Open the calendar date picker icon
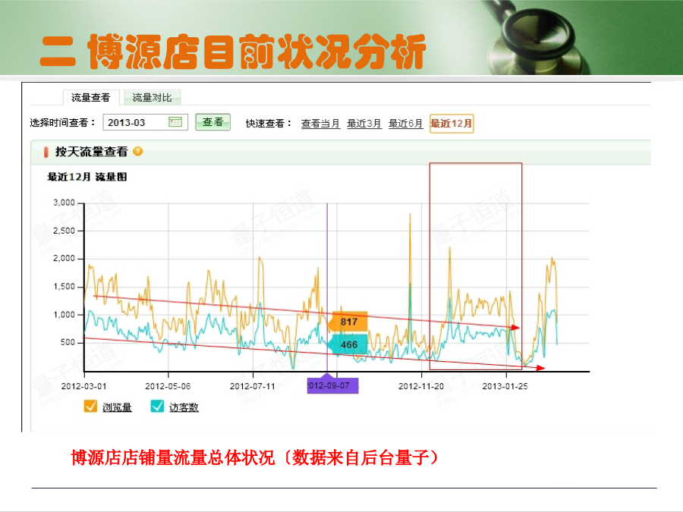Viewport: 683px width, 512px height. click(x=175, y=122)
